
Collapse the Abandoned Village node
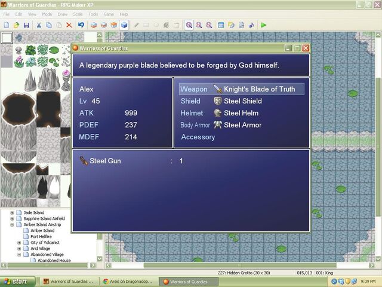(x=19, y=255)
